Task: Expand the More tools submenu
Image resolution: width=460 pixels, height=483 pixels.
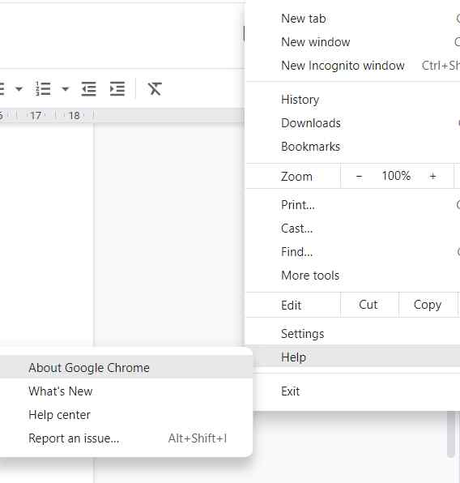Action: pyautogui.click(x=353, y=275)
